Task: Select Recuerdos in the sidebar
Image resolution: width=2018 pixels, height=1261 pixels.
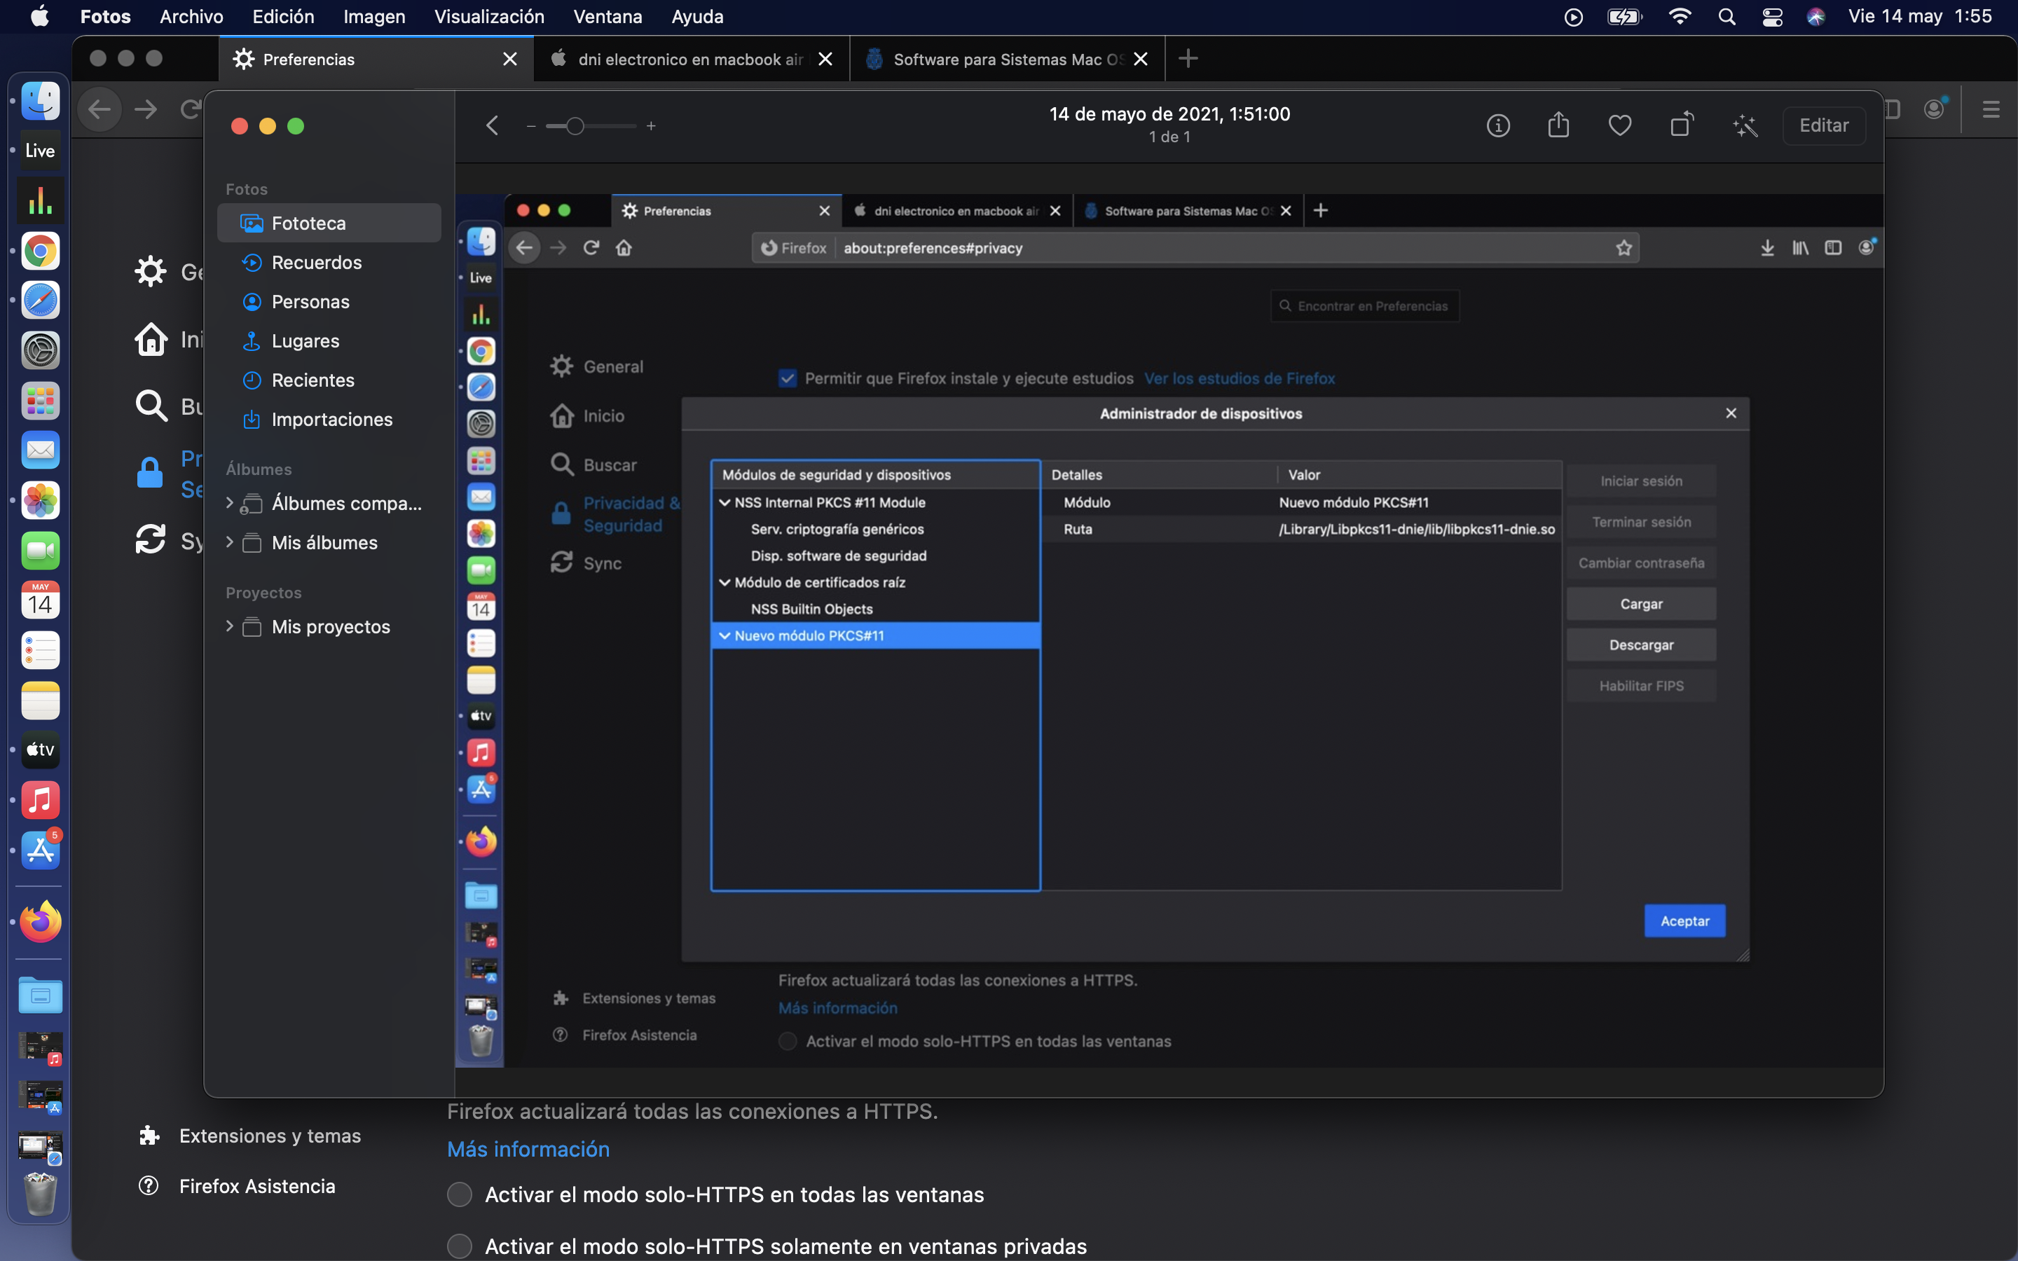Action: [x=316, y=263]
